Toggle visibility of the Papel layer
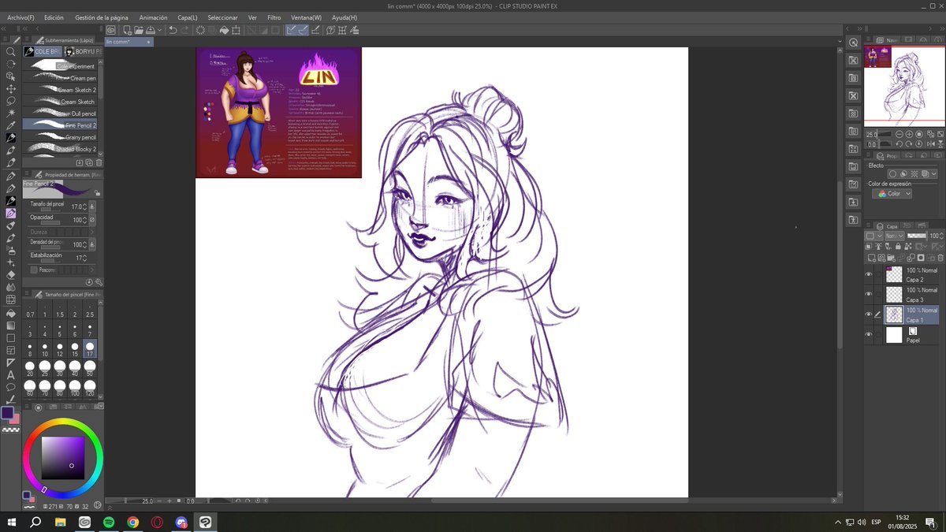Screen dimensions: 946x532 coord(869,333)
